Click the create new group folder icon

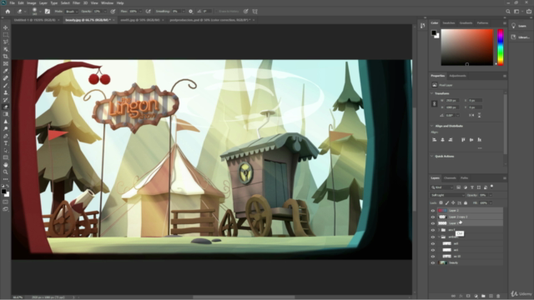click(x=483, y=297)
